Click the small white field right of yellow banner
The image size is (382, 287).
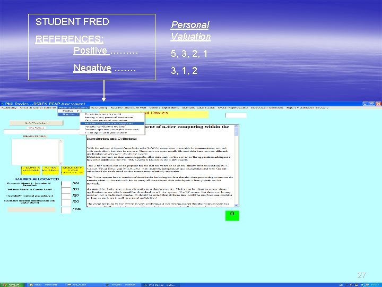(236, 115)
